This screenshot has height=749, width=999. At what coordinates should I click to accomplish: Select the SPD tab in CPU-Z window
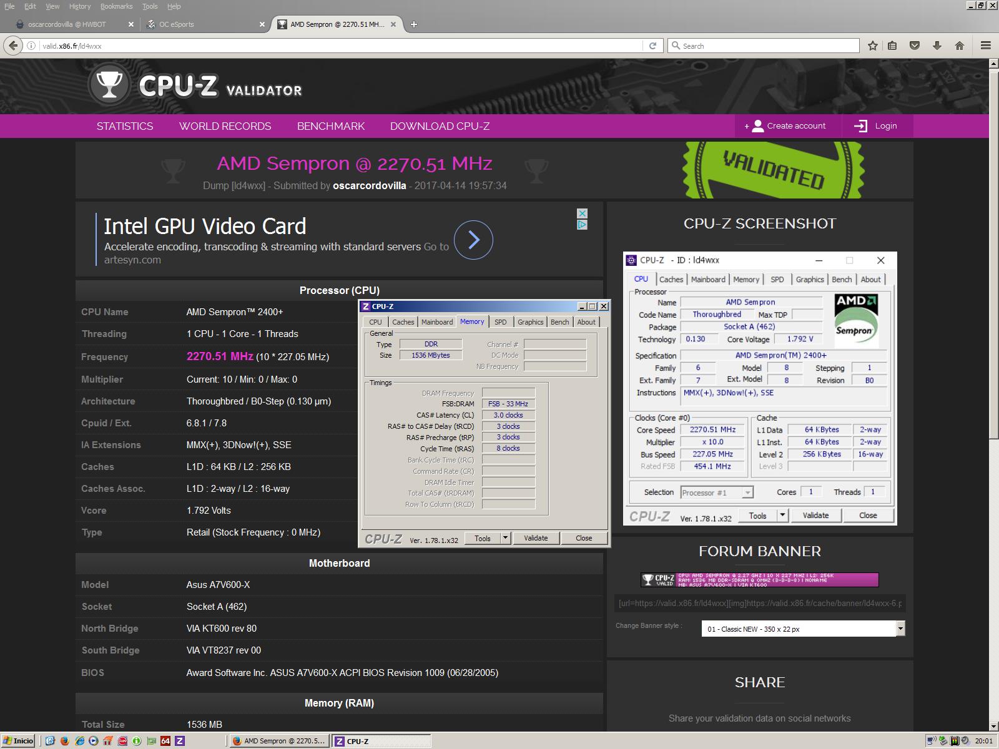point(501,322)
